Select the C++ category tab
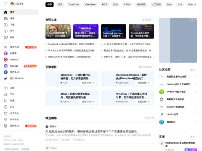The image size is (202, 151). (180, 5)
